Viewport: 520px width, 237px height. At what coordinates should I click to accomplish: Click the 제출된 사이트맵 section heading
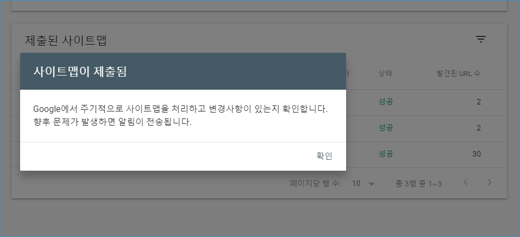pyautogui.click(x=66, y=40)
